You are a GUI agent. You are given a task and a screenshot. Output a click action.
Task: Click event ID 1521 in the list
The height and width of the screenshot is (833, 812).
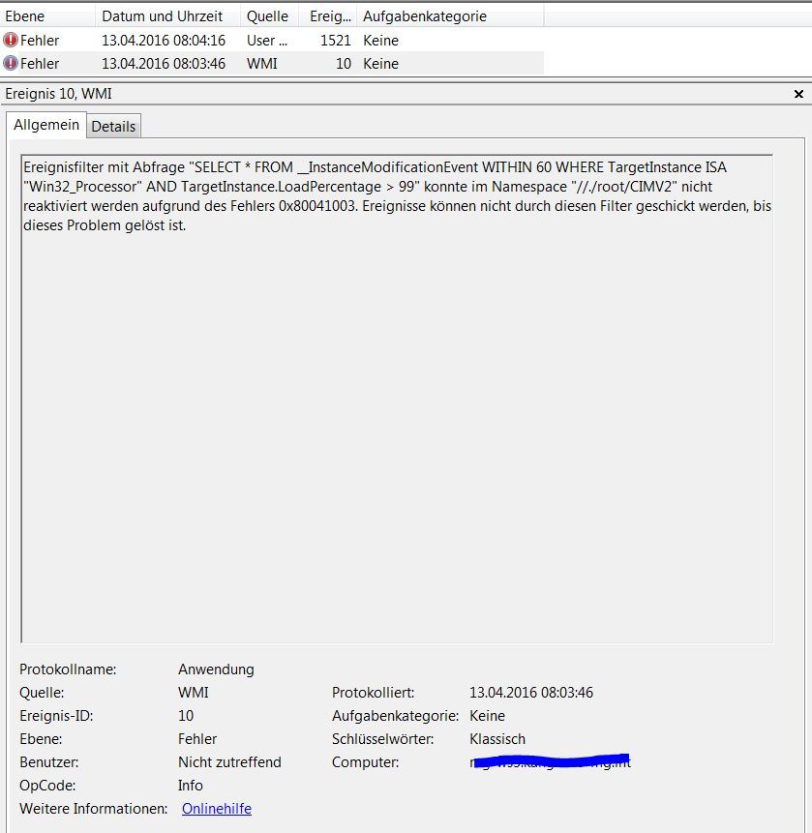click(336, 41)
